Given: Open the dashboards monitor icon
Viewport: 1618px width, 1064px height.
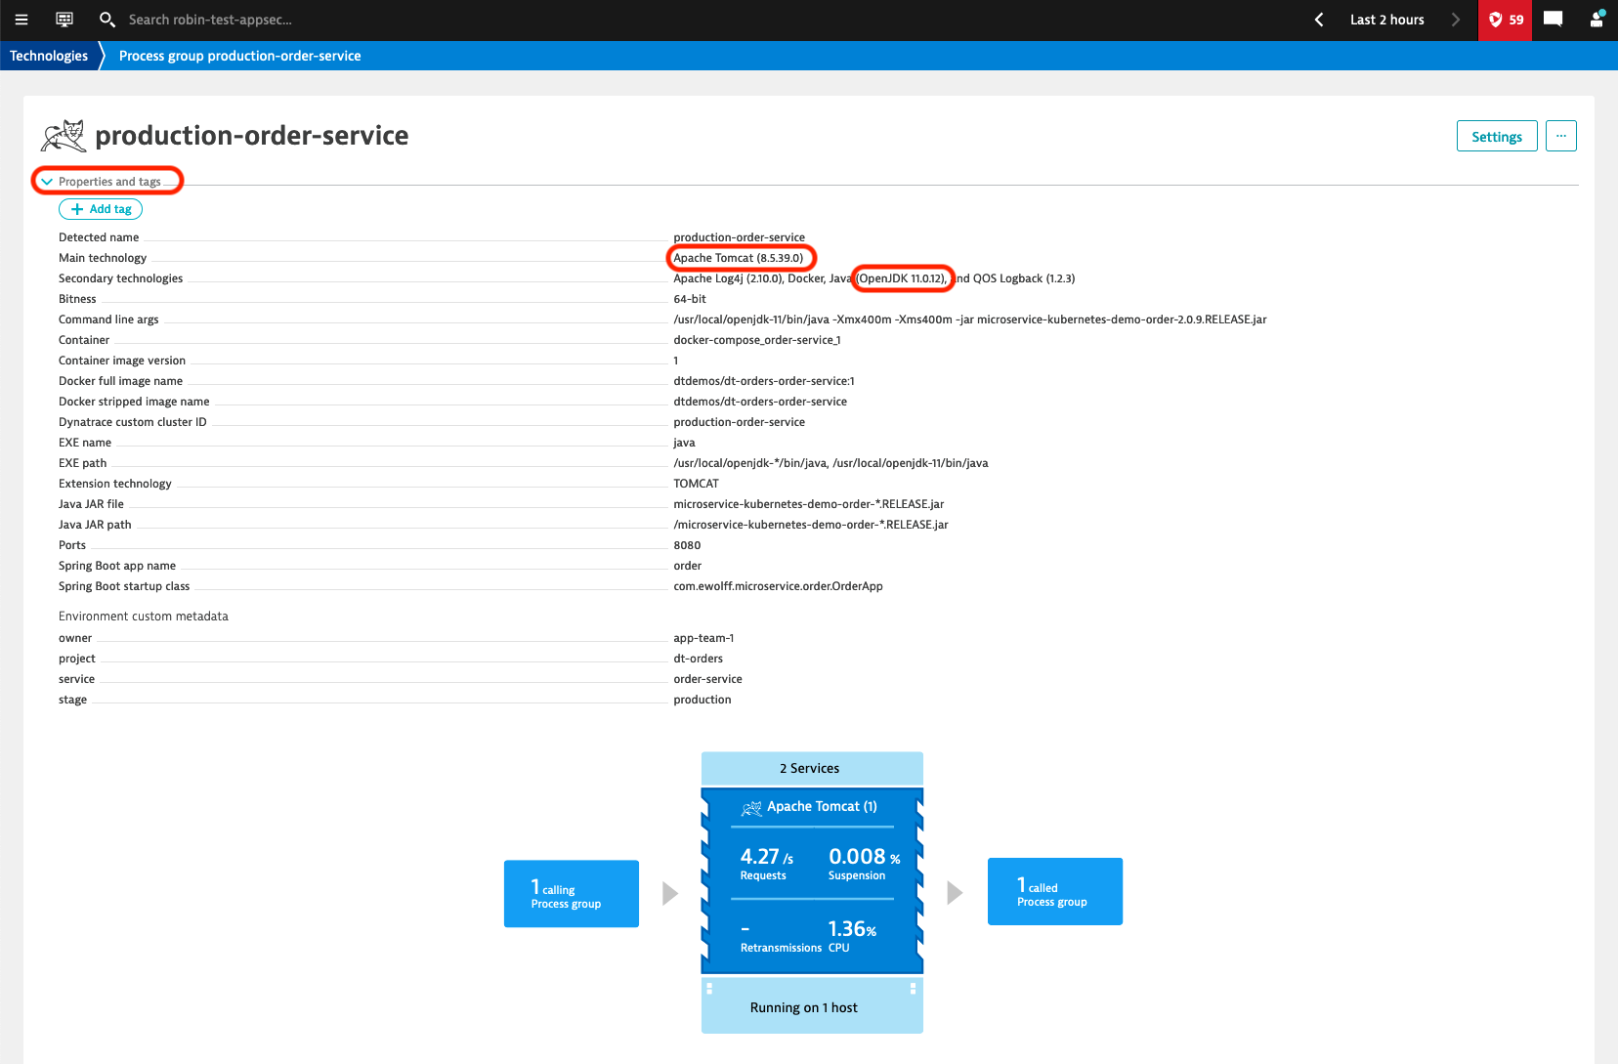Looking at the screenshot, I should tap(64, 20).
